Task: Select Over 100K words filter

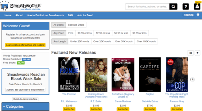Action: (x=146, y=41)
